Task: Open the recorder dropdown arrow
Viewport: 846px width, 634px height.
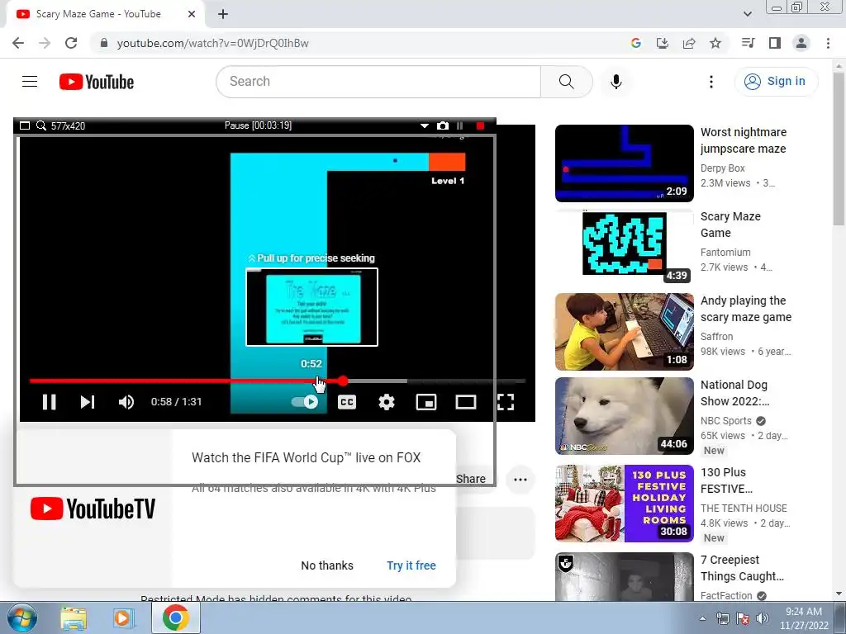Action: point(425,125)
